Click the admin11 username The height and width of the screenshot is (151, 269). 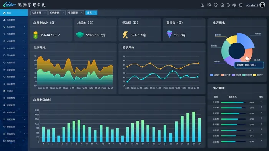252,5
